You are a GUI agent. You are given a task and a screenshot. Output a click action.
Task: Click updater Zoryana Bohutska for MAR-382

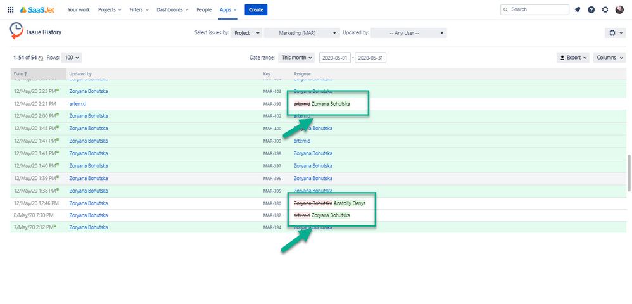(88, 215)
